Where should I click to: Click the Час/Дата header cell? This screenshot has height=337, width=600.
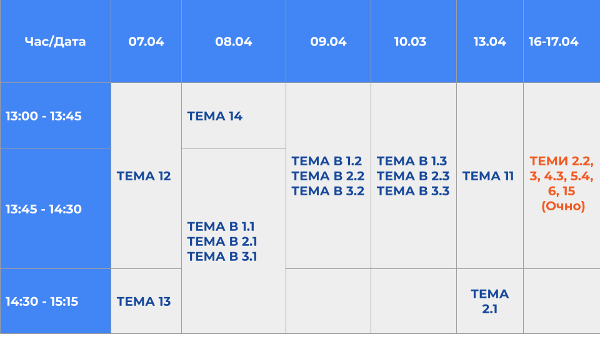[55, 42]
